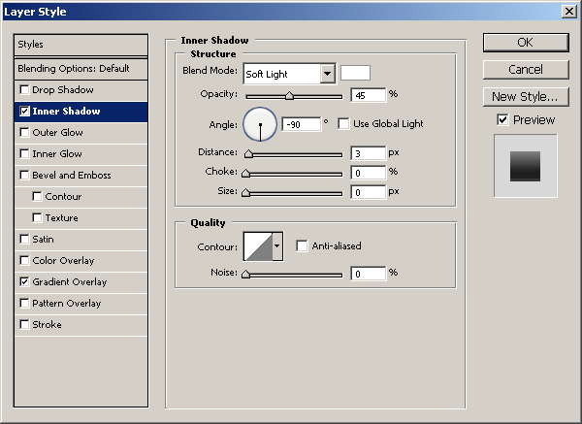Click the New Style... button
Screen dimensions: 582x424
tap(526, 97)
